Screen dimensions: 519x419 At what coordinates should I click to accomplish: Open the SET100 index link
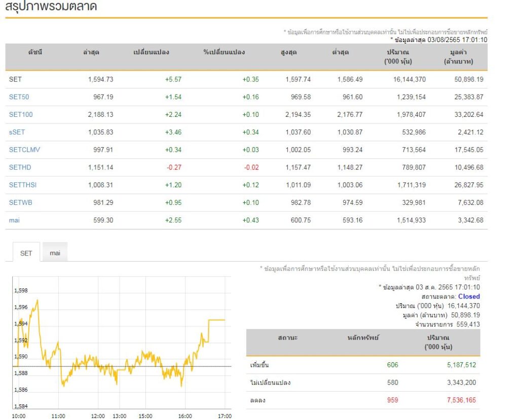click(x=21, y=114)
